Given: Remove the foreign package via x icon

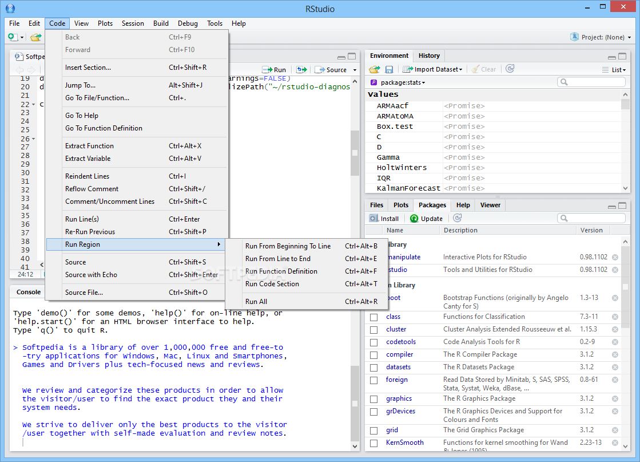Looking at the screenshot, I should click(615, 380).
